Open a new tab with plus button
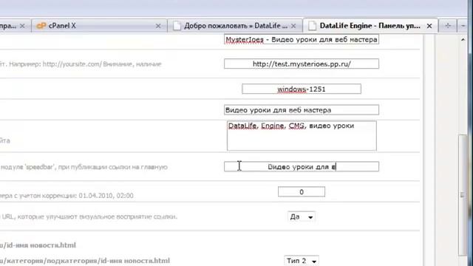The image size is (473, 266). tap(448, 26)
